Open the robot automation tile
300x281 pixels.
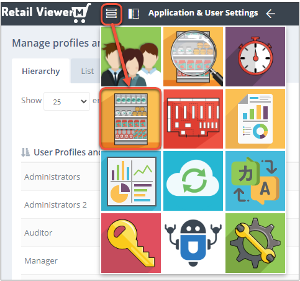[193, 243]
